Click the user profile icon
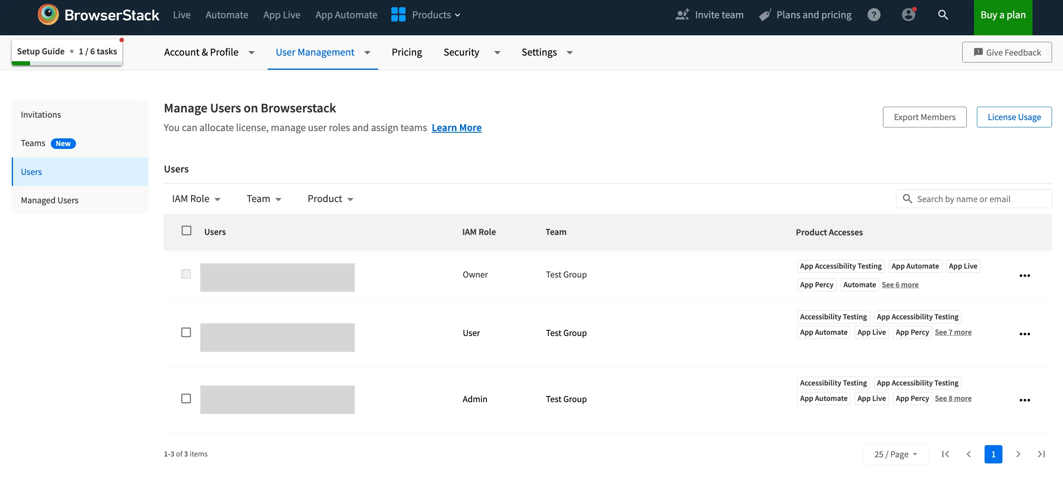The height and width of the screenshot is (491, 1063). pyautogui.click(x=909, y=14)
